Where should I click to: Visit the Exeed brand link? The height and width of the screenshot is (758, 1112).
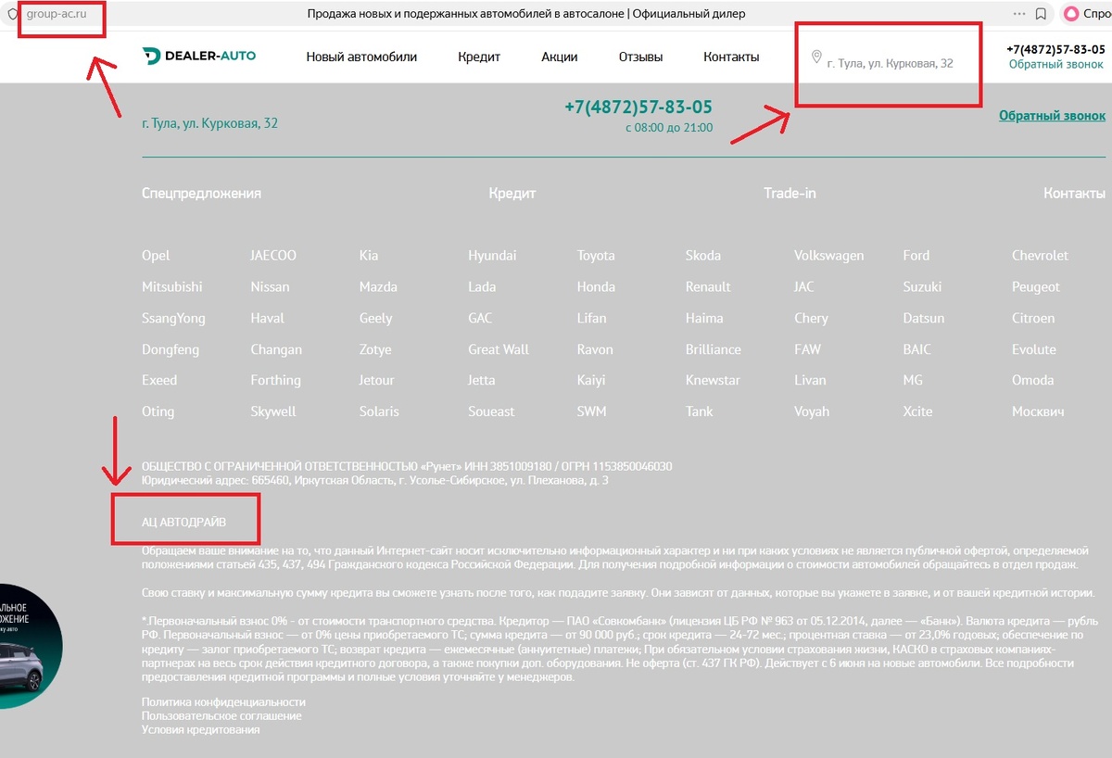159,381
